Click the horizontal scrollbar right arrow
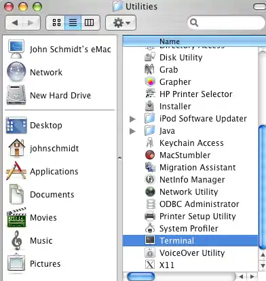 coord(252,276)
